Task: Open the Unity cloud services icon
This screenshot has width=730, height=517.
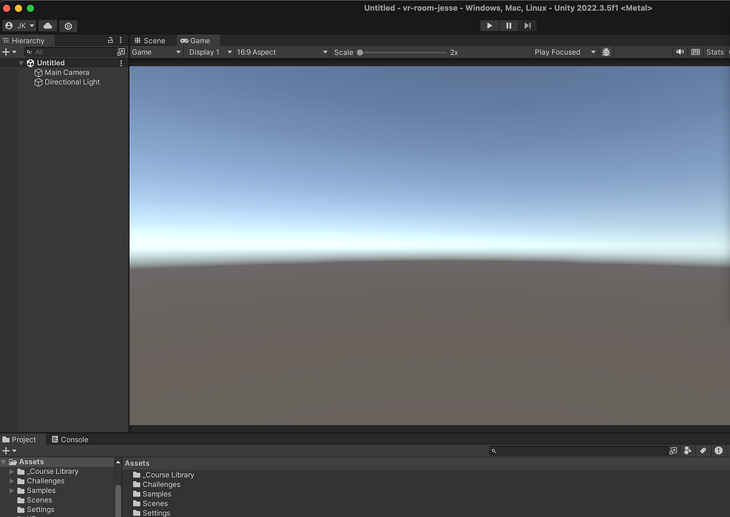Action: click(47, 26)
